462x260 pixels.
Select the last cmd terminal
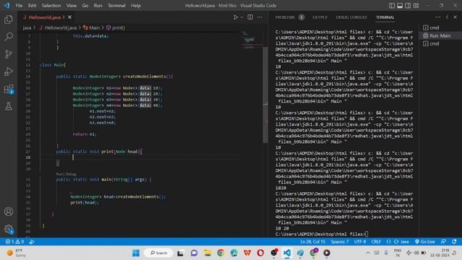click(x=440, y=43)
